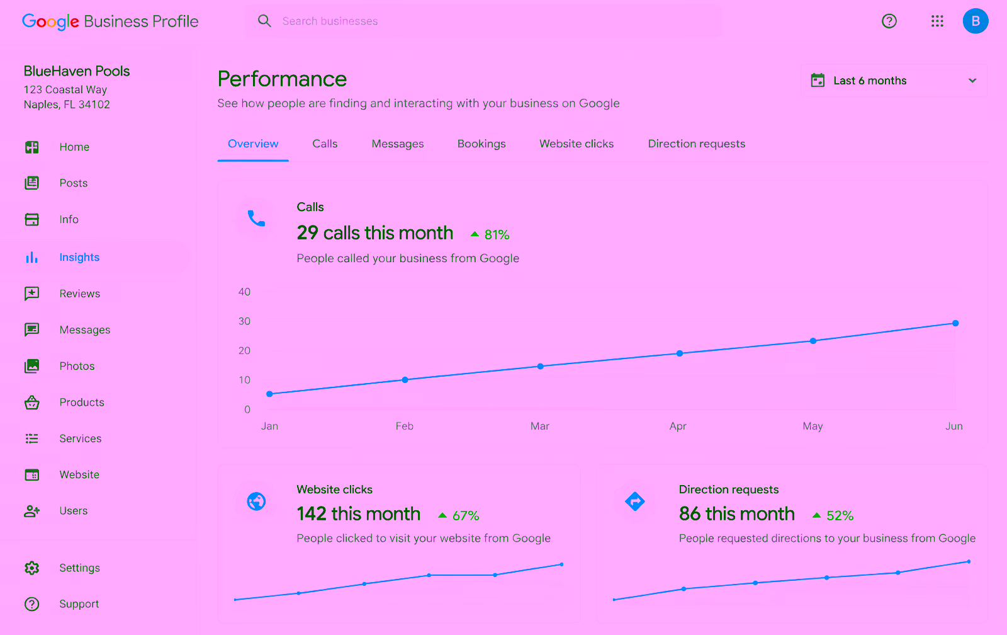1007x635 pixels.
Task: Click the globe icon on Website clicks card
Action: pos(256,501)
